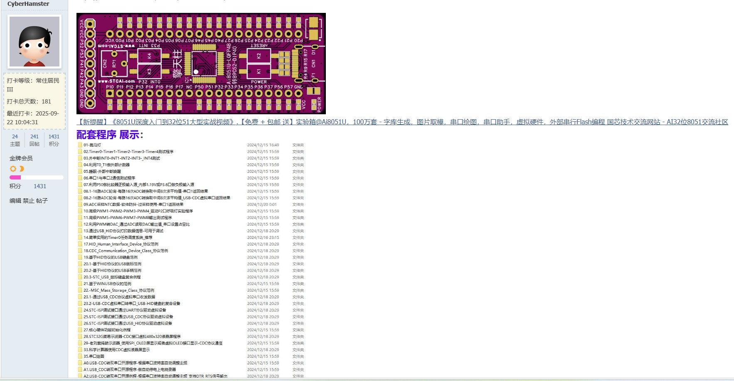Click folder icon for A1.USB_CDC转双串口开源程序
This screenshot has width=734, height=381.
(x=80, y=370)
